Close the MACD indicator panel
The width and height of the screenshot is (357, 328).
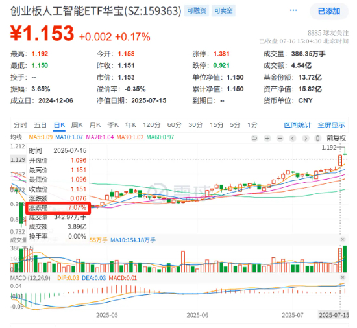point(343,277)
